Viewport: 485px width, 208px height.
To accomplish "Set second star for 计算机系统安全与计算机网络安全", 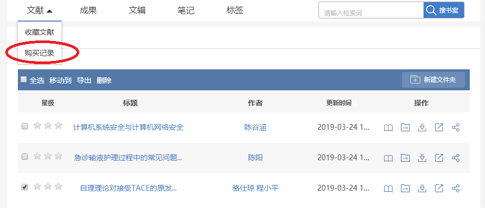I will tap(48, 126).
